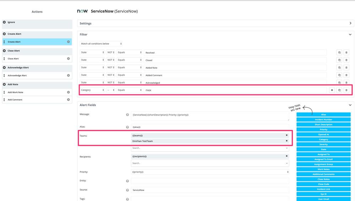Select Add Work Note rule
Image resolution: width=355 pixels, height=201 pixels.
[37, 92]
